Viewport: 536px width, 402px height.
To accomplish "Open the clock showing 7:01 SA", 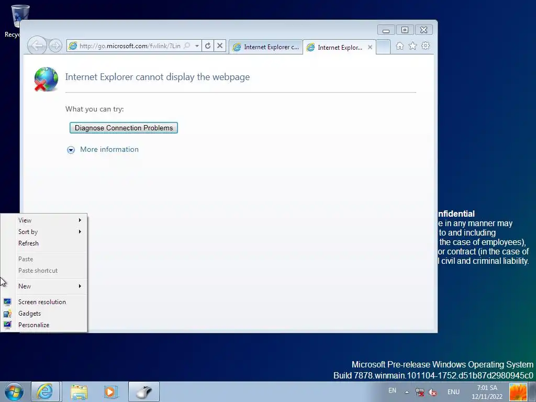I will (x=487, y=392).
